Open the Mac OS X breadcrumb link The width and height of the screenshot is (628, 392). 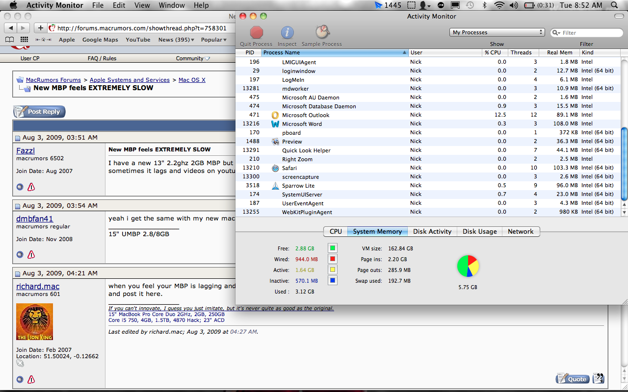coord(192,80)
